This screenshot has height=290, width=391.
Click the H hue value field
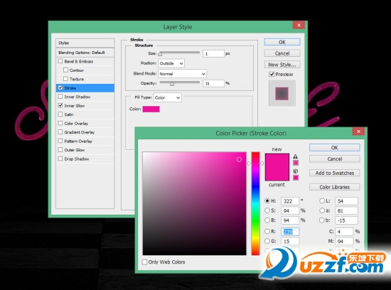point(290,201)
